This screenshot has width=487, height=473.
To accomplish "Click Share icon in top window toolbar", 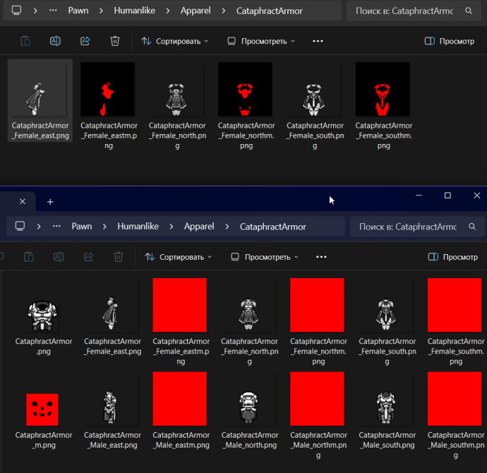I will coord(85,41).
